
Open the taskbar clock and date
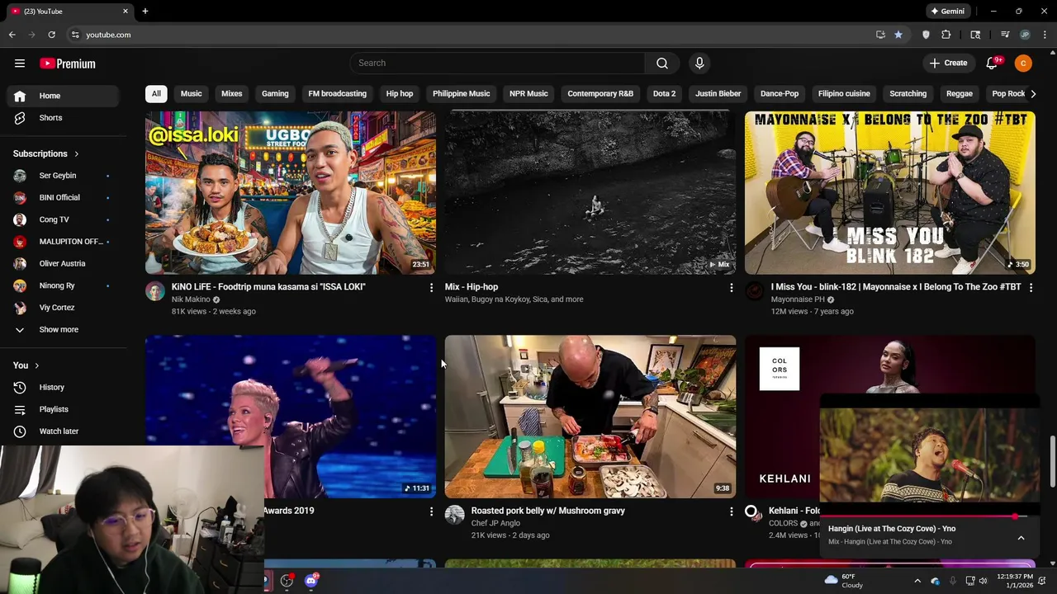pyautogui.click(x=1015, y=581)
